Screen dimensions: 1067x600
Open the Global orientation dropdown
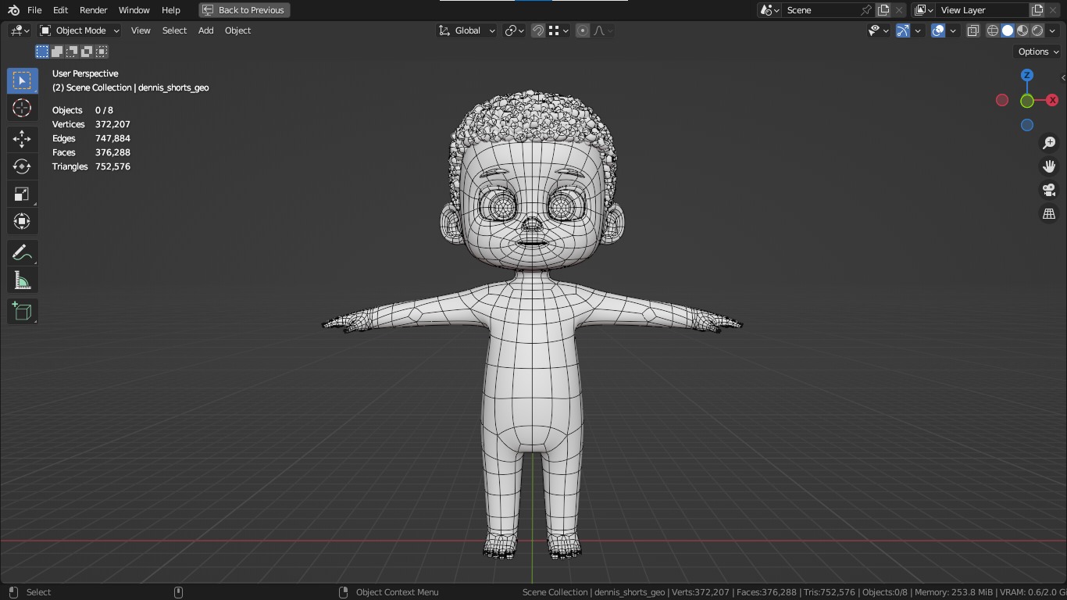pyautogui.click(x=466, y=30)
